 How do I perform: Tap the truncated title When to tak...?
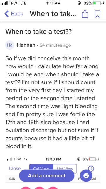[x=53, y=14]
